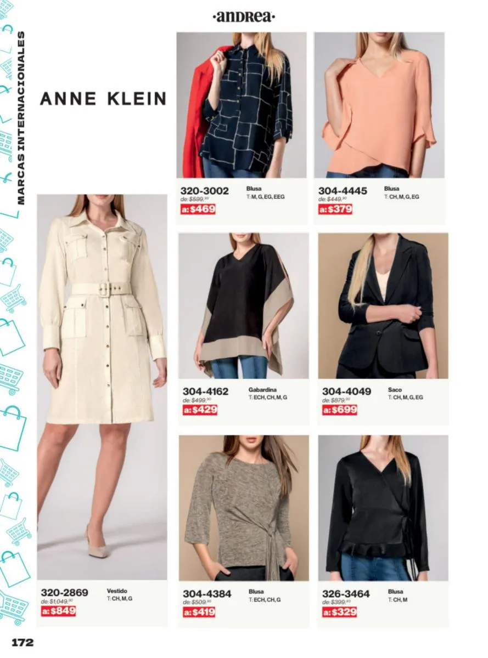This screenshot has width=488, height=658.
Task: Click the red $469 price tag
Action: 198,209
